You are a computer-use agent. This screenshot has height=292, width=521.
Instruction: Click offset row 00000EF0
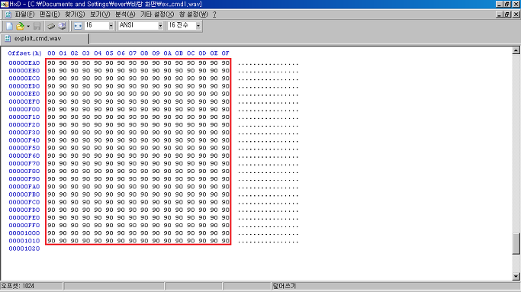click(24, 101)
